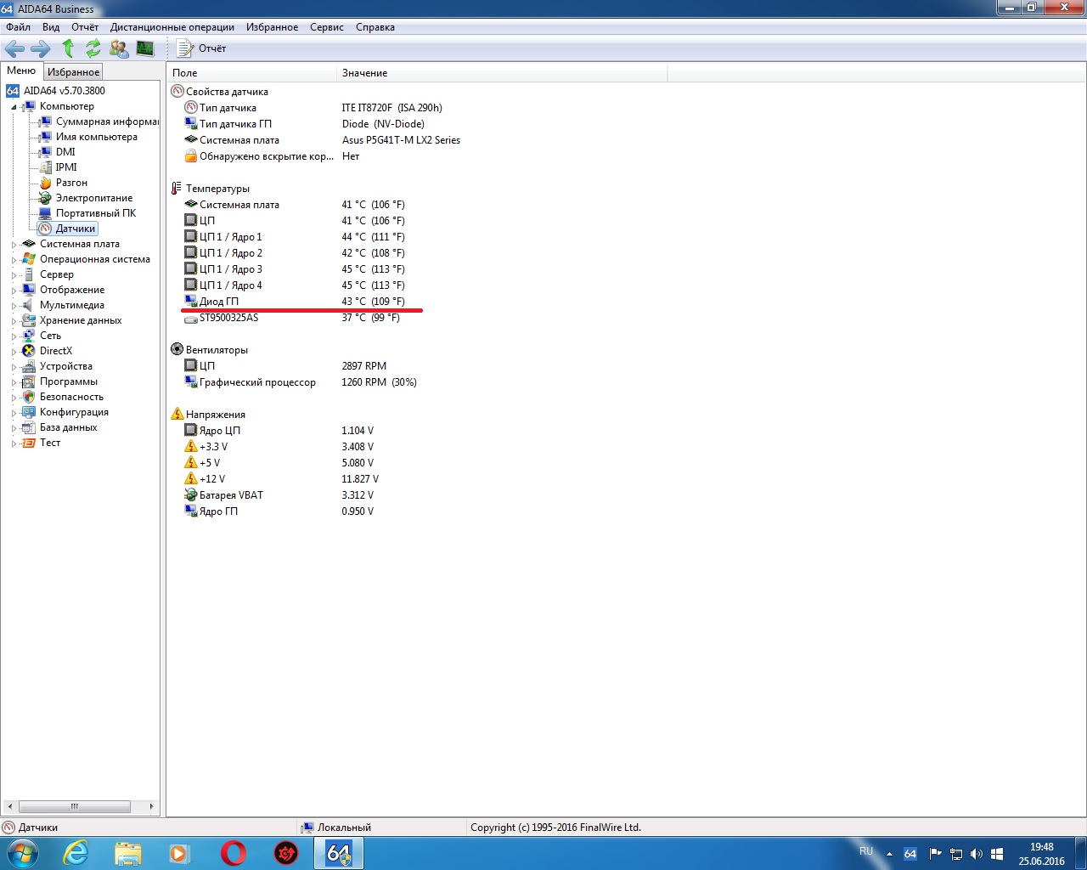Viewport: 1087px width, 870px height.
Task: Select the Разгон tree item
Action: (x=71, y=183)
